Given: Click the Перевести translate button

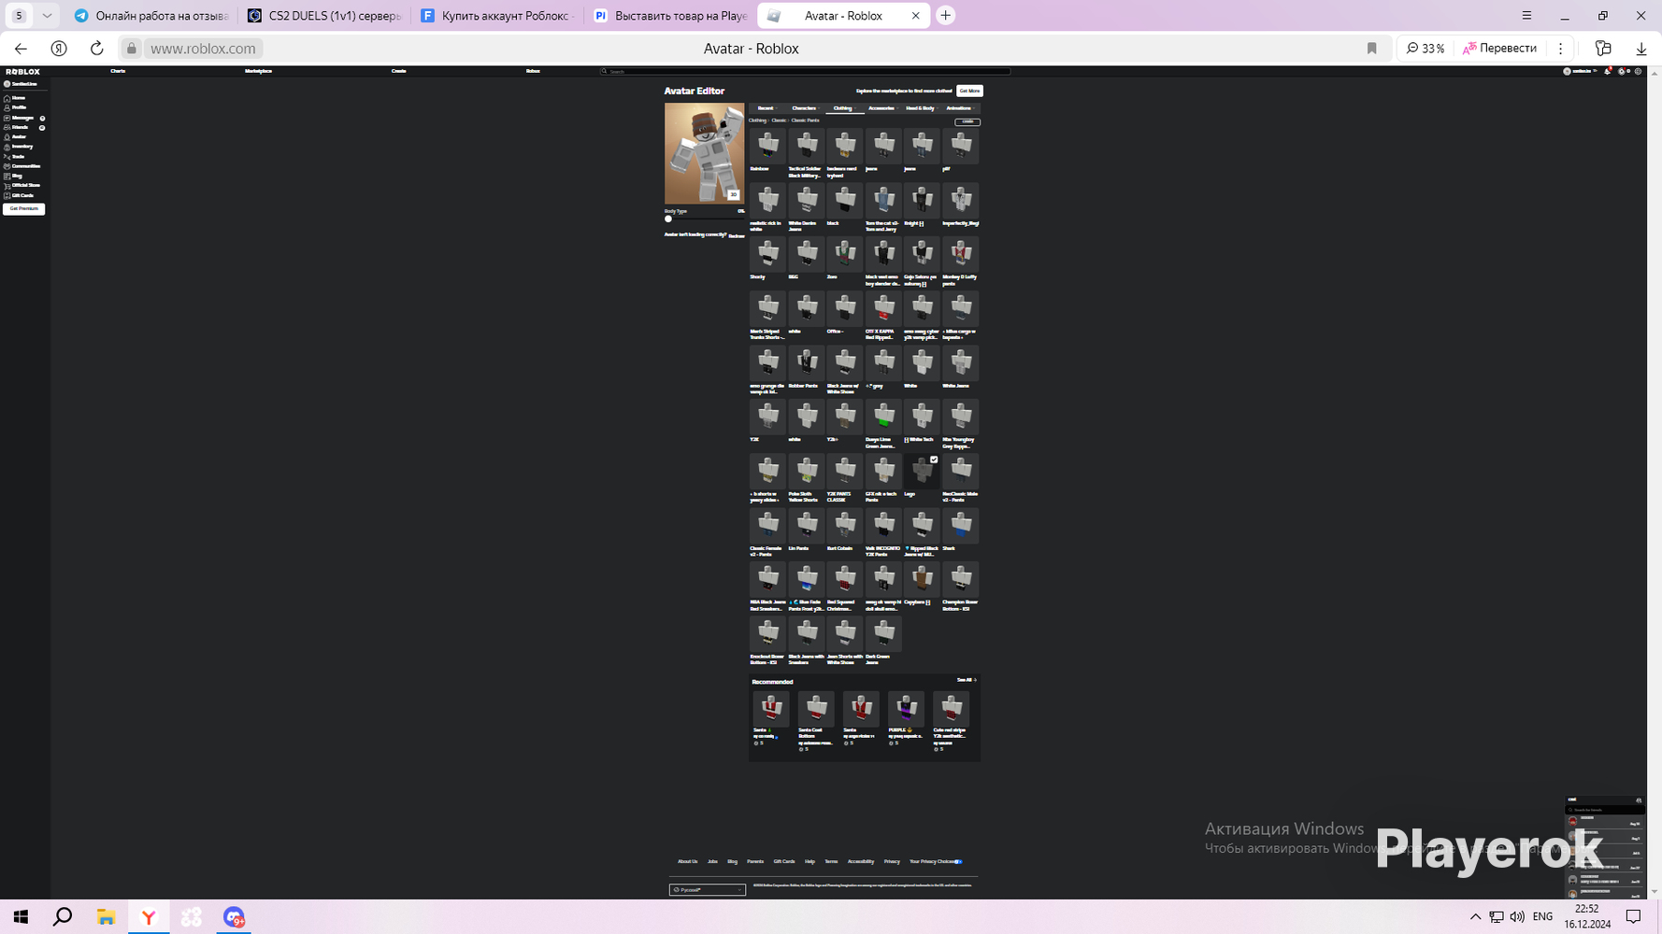Looking at the screenshot, I should [x=1500, y=49].
